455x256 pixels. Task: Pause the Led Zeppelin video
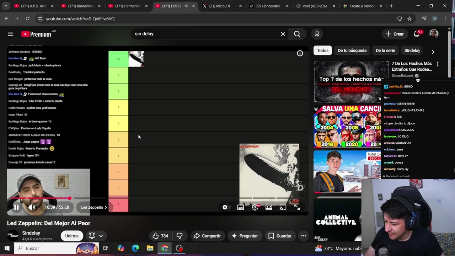tap(16, 207)
